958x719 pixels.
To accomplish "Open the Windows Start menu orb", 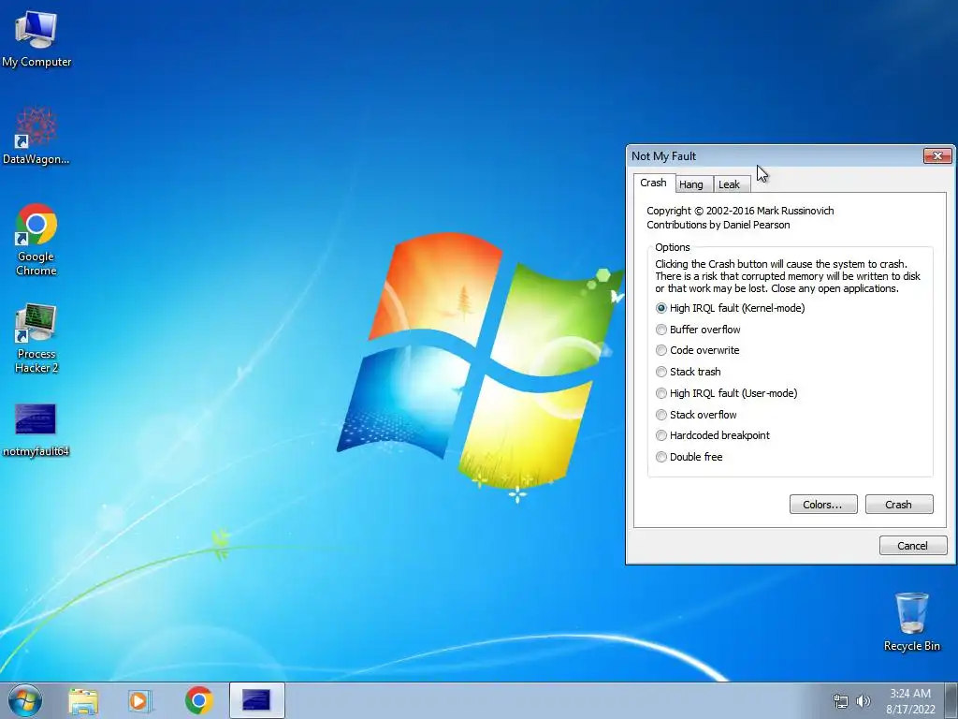I will (25, 700).
